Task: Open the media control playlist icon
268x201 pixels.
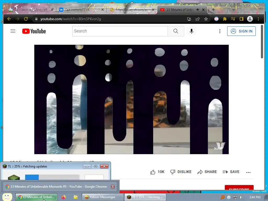Action: tap(233, 19)
